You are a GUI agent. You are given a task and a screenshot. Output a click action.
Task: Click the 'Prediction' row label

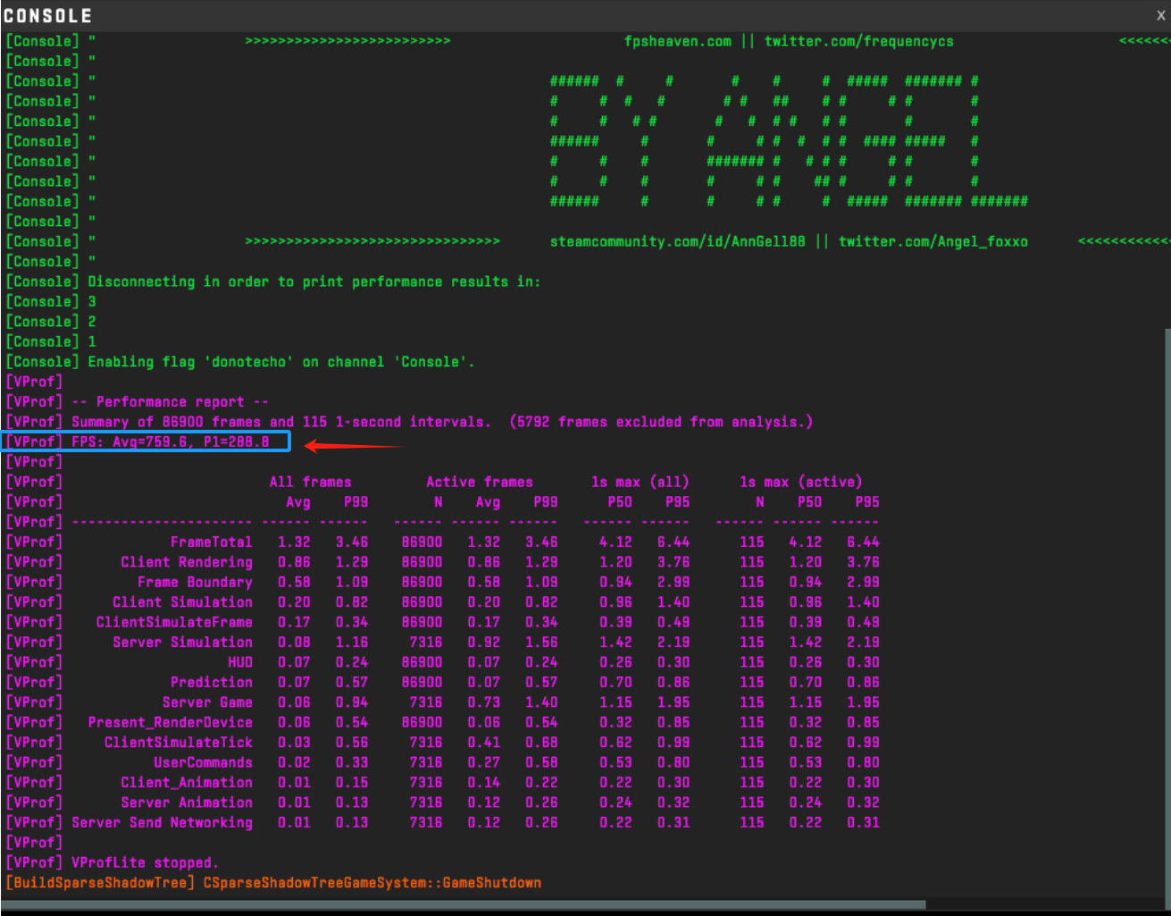pos(211,682)
